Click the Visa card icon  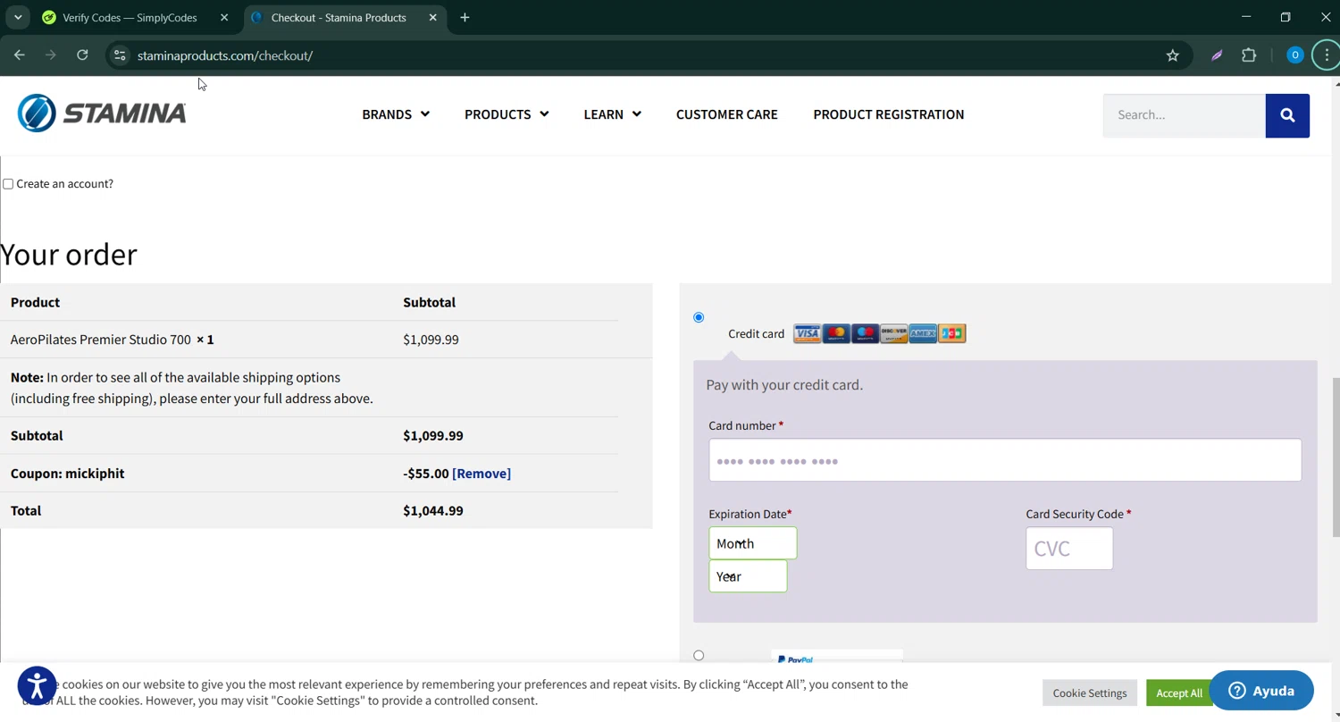(x=807, y=333)
